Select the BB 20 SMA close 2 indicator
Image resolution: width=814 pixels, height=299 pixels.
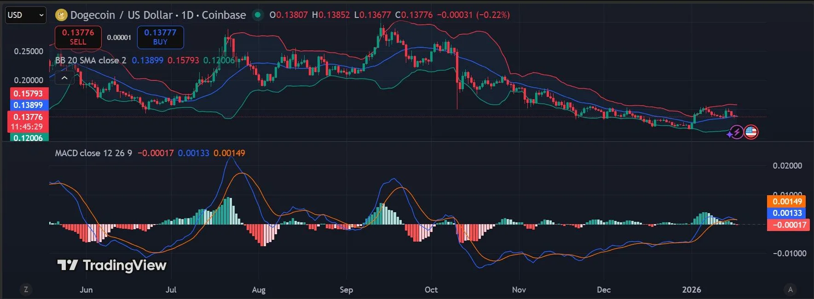point(91,61)
